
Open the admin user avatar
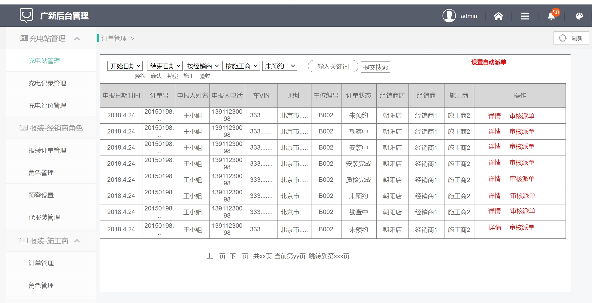(x=449, y=16)
